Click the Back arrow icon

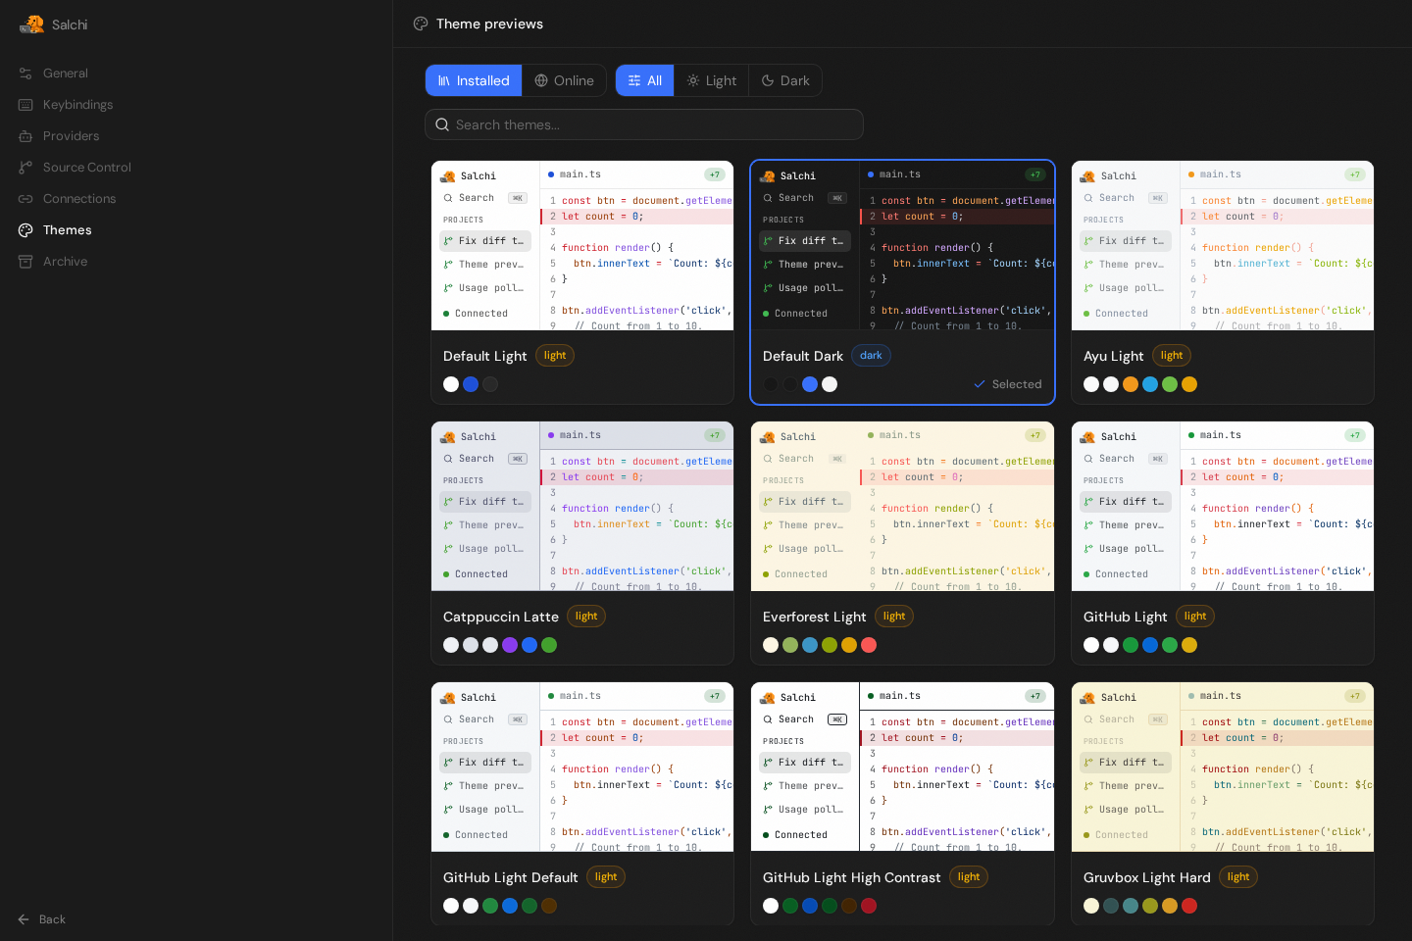click(24, 919)
